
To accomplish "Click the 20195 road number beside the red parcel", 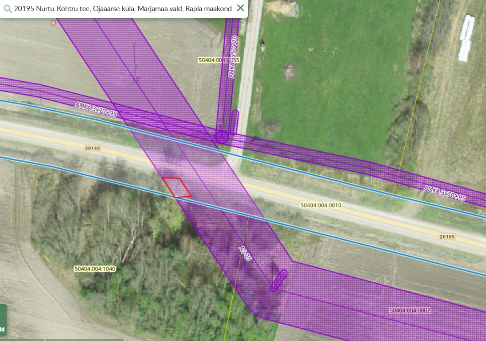I will 93,147.
